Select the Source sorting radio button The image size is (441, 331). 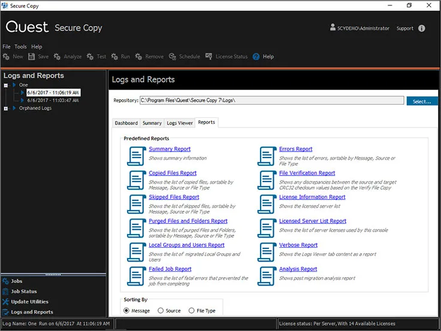pyautogui.click(x=161, y=311)
